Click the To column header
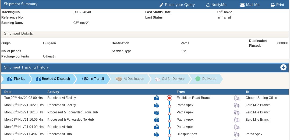290x140 pixels. point(247,92)
